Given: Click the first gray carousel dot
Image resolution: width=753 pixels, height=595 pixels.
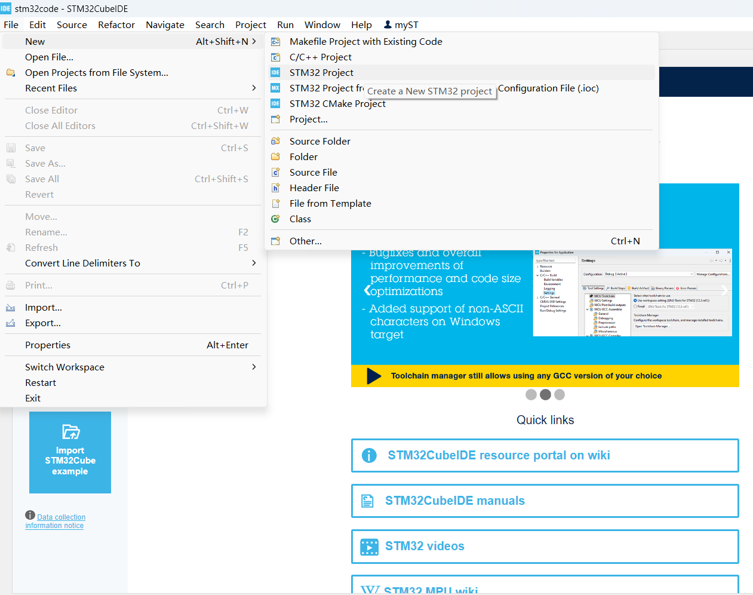Looking at the screenshot, I should [x=531, y=395].
